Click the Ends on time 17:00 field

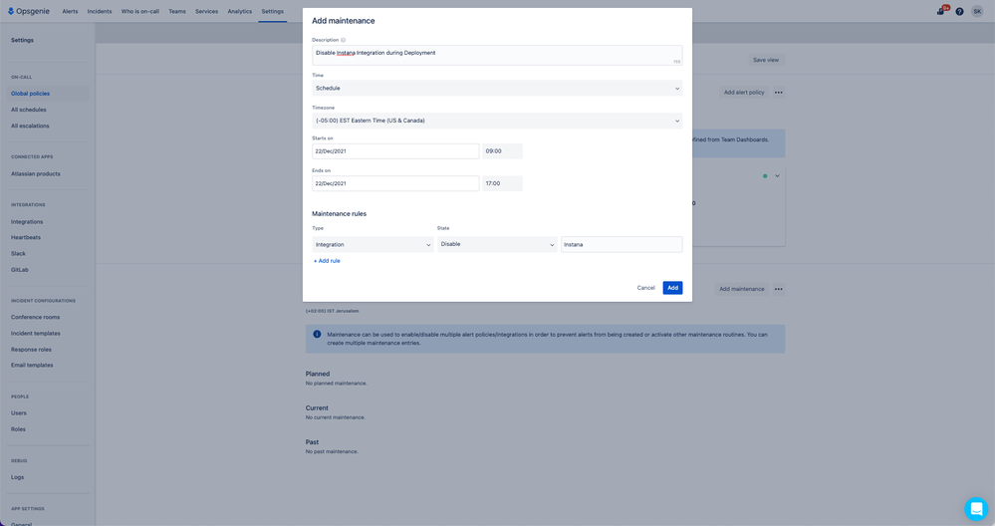coord(502,183)
